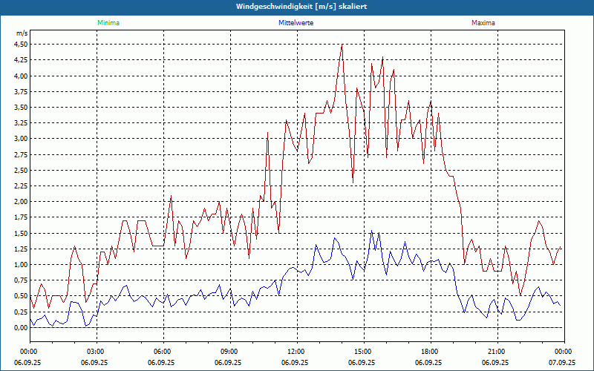
Task: Click the 21:00 time axis label
Action: pyautogui.click(x=495, y=352)
